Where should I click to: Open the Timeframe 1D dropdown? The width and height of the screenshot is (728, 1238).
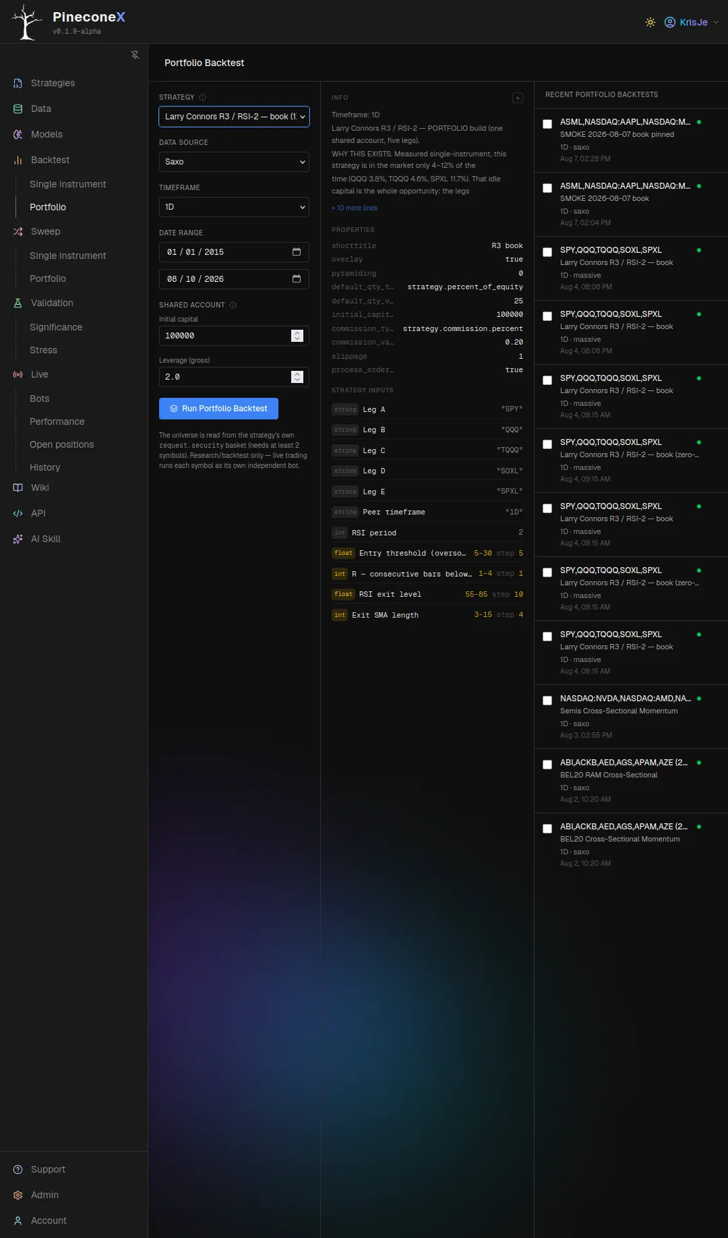(234, 207)
